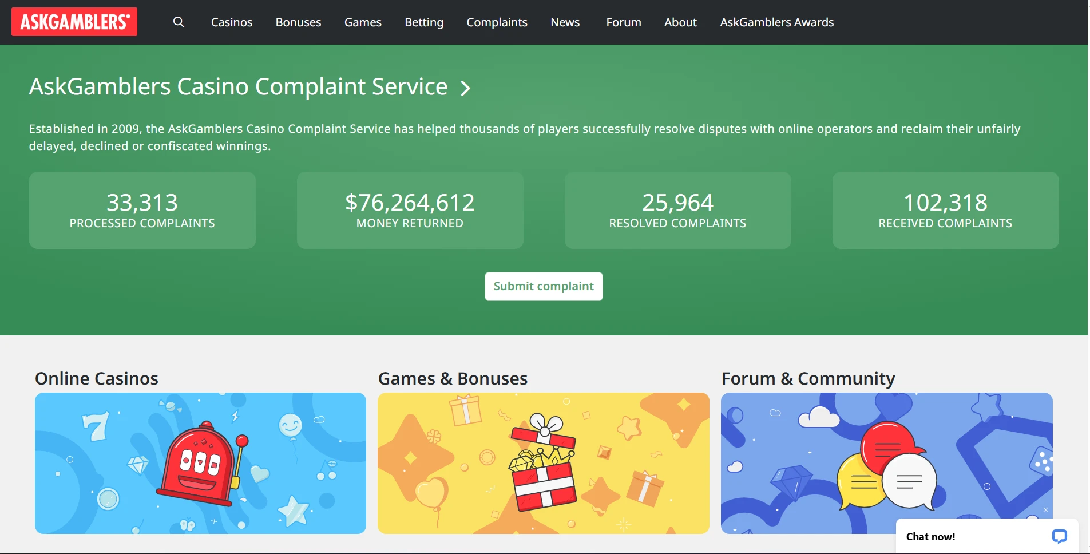Image resolution: width=1090 pixels, height=554 pixels.
Task: Open the Chat now! widget
Action: (987, 536)
